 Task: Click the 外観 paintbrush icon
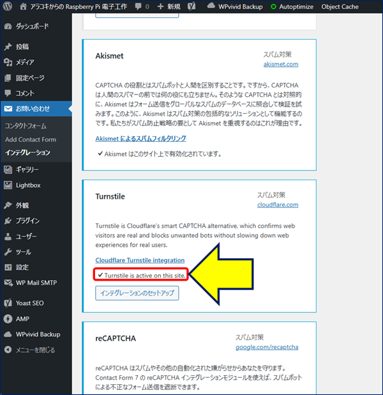[8, 205]
